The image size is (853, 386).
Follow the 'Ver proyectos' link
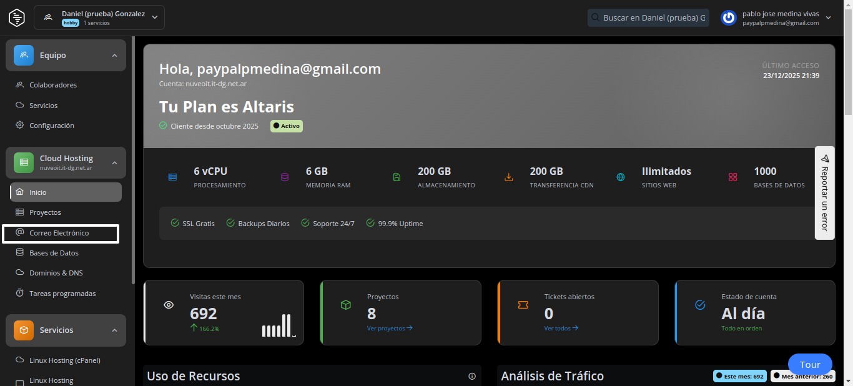click(390, 328)
